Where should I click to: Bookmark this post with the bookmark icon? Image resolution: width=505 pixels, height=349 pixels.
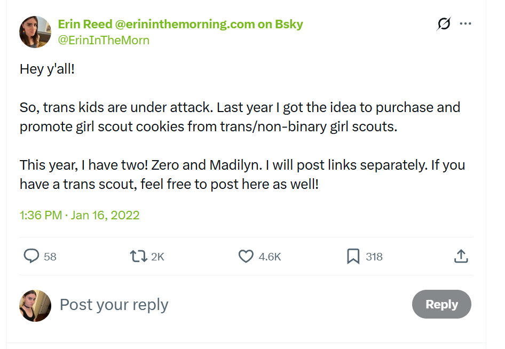[x=353, y=257]
